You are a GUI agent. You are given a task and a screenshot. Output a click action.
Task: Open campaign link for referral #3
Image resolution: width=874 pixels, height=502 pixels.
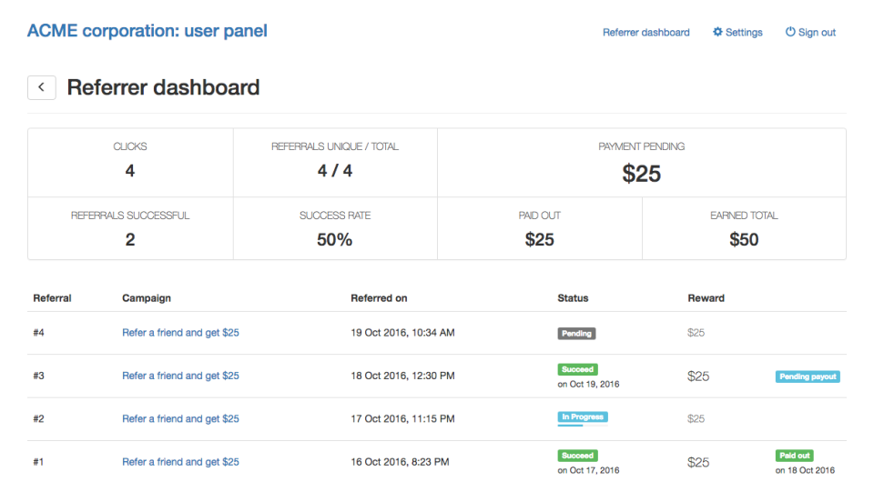180,376
